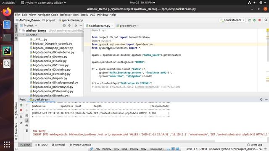Launch Firefox from the dock
269x151 pixels.
pos(7,12)
